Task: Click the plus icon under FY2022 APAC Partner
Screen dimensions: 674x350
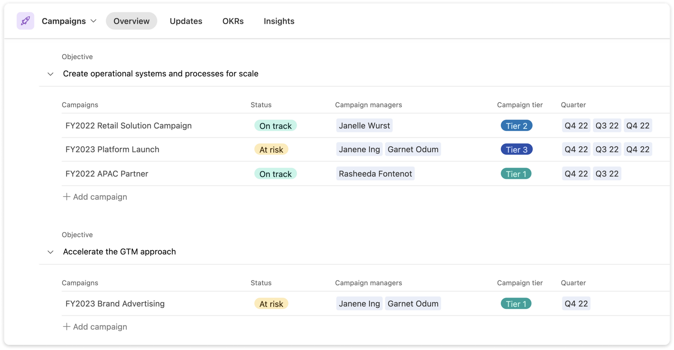Action: (x=67, y=197)
